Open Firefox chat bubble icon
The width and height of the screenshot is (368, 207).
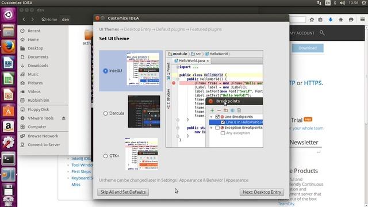coord(351,20)
